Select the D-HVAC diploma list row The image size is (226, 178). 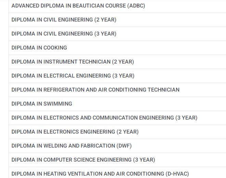(x=100, y=174)
